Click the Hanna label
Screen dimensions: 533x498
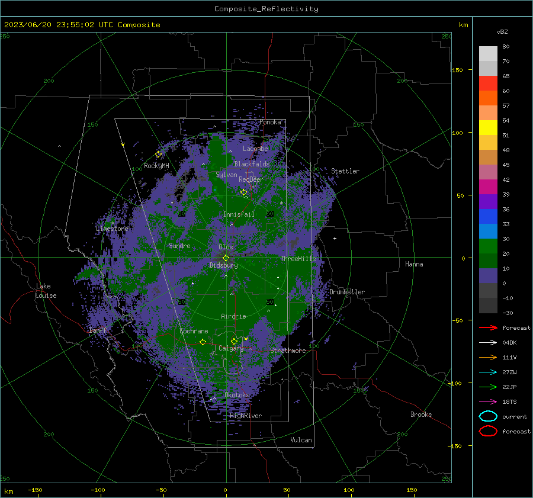[414, 264]
